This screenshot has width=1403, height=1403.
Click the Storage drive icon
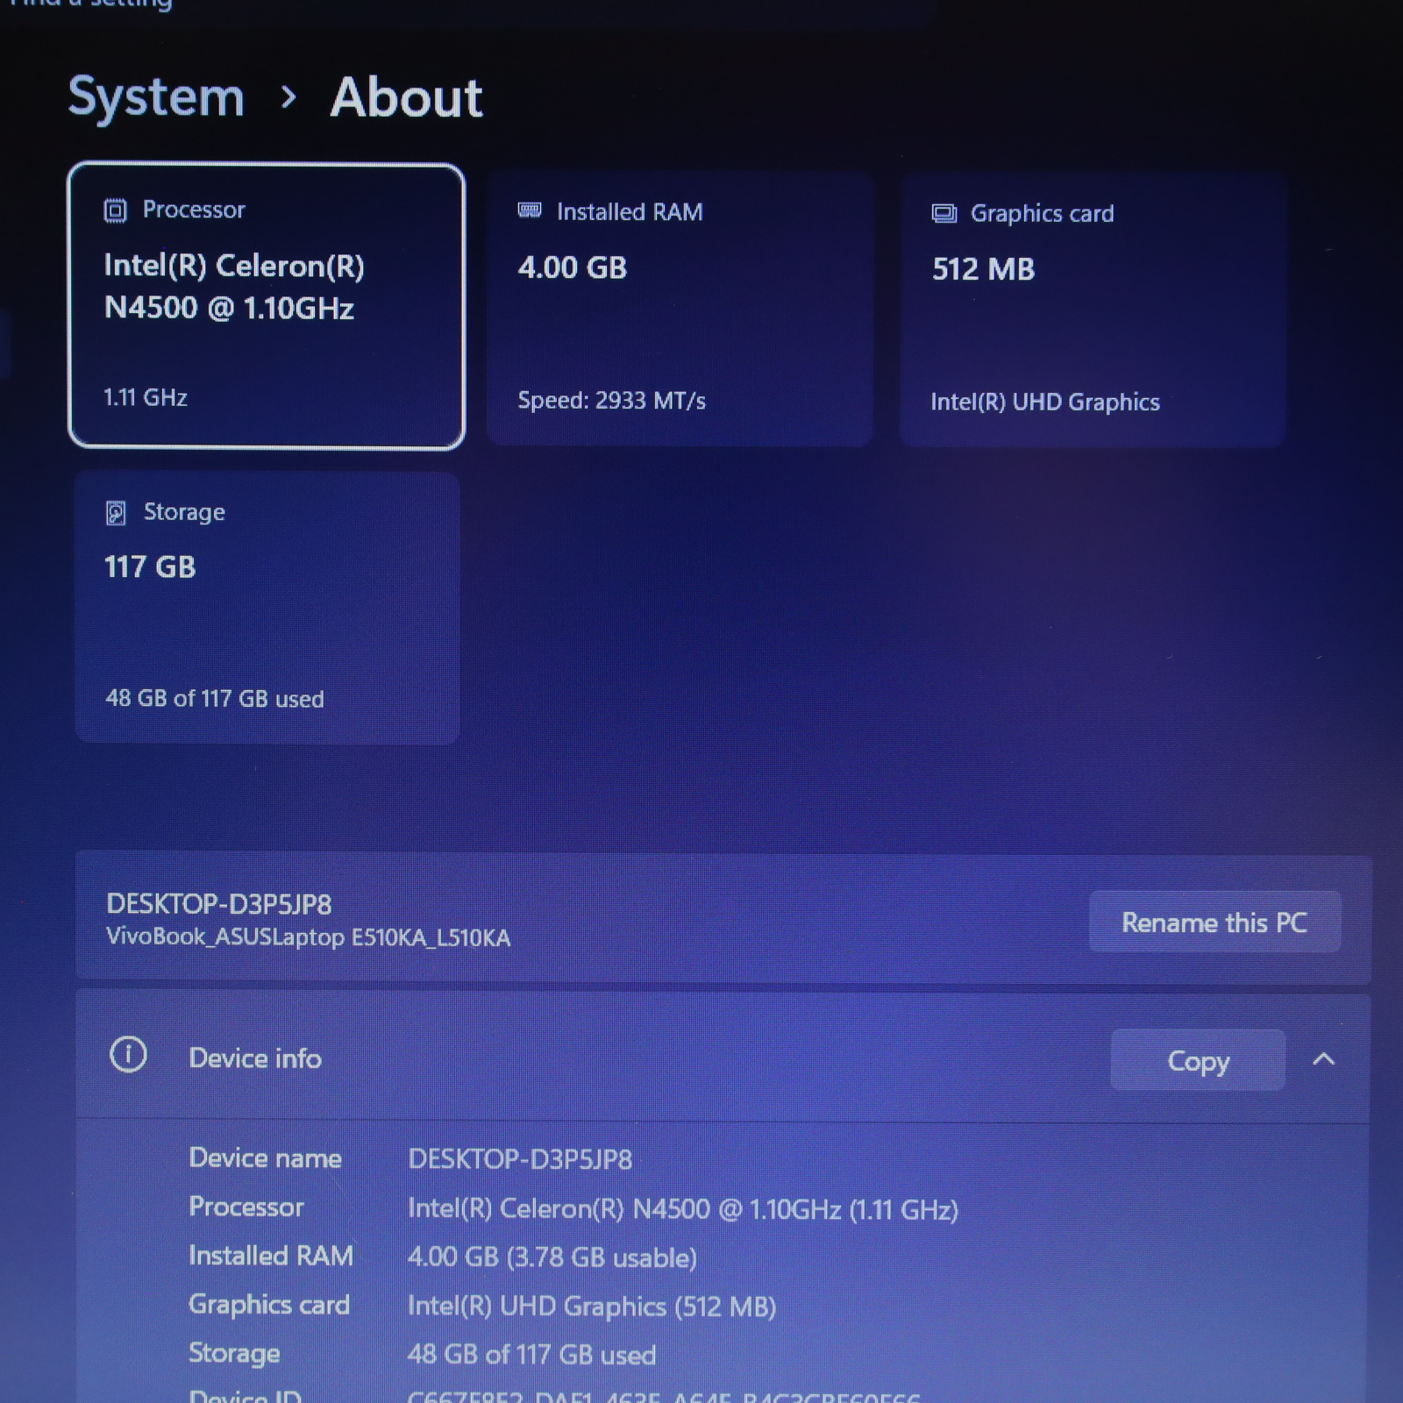(116, 513)
